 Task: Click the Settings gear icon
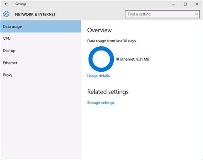coord(6,14)
